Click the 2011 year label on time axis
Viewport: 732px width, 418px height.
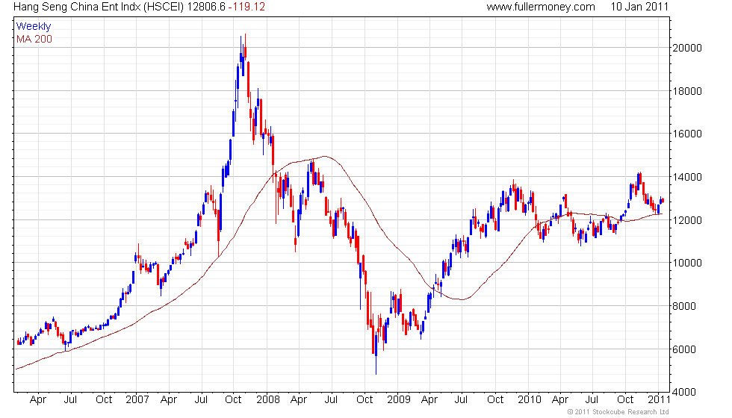pos(659,400)
